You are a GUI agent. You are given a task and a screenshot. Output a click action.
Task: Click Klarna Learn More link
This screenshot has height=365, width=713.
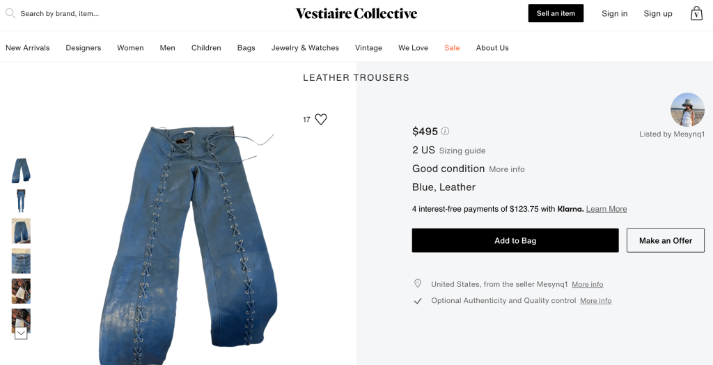point(606,209)
